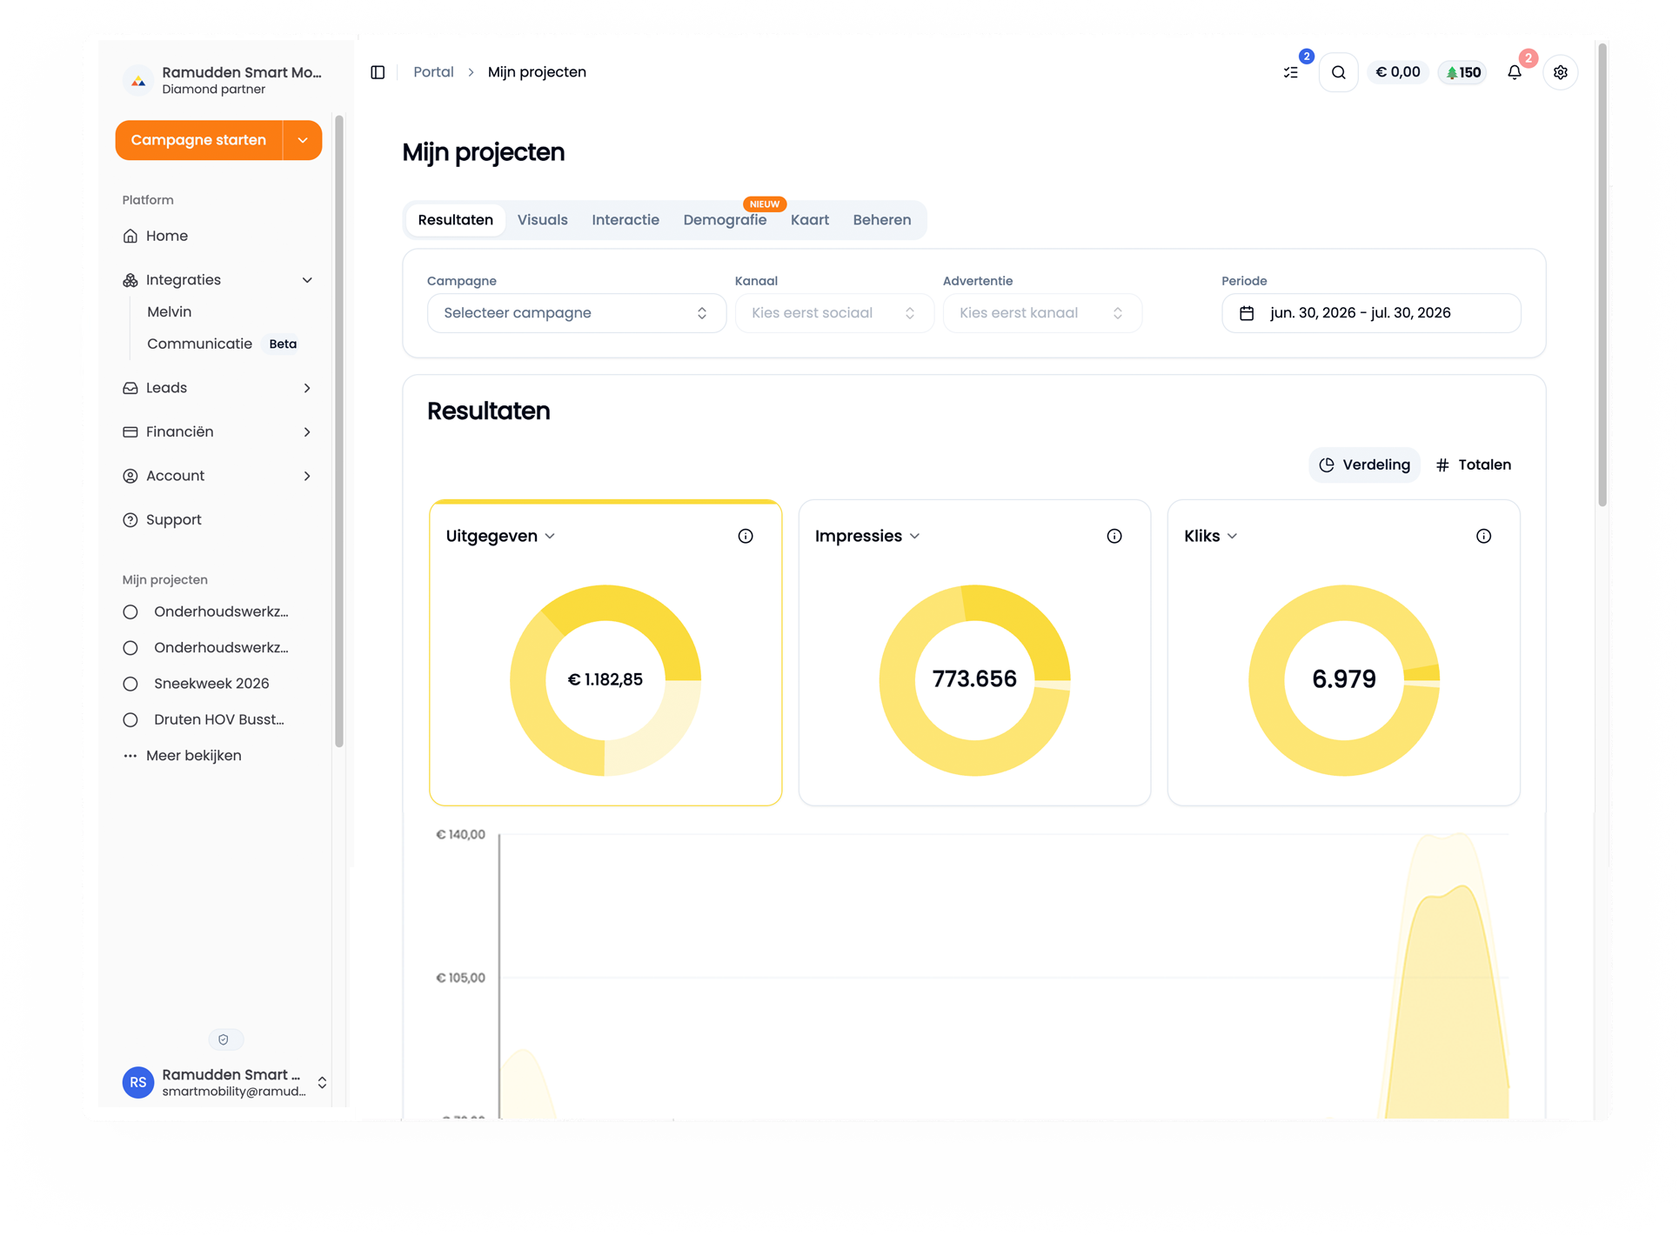Open Melvin integration link
This screenshot has height=1236, width=1679.
click(x=169, y=311)
